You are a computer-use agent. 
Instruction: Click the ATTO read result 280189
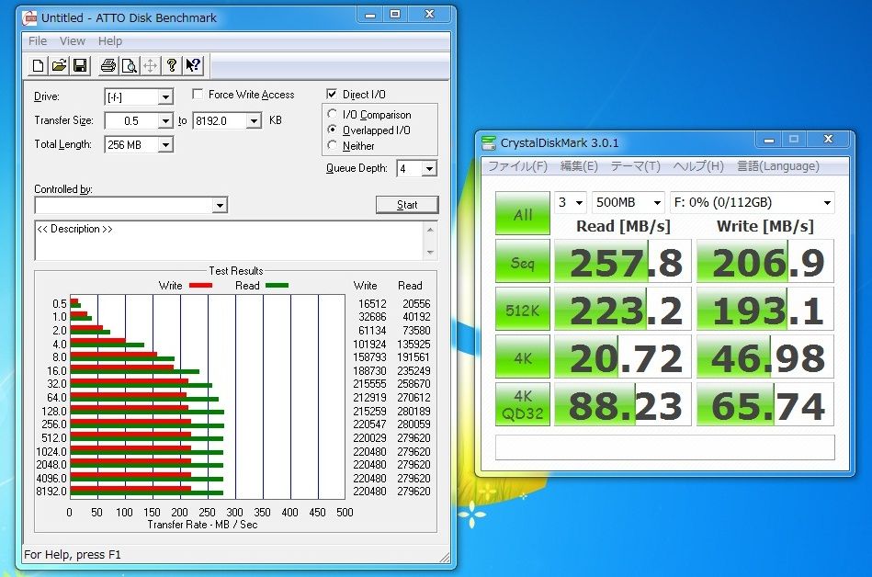[413, 411]
